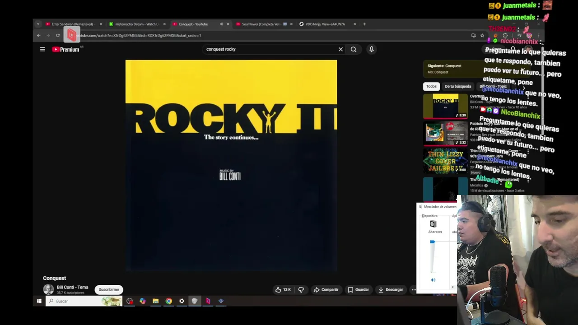The image size is (578, 325).
Task: Start voice search with the microphone
Action: coord(371,49)
